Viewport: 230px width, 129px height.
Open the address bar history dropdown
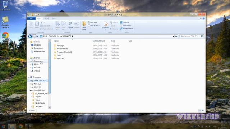tap(173, 36)
